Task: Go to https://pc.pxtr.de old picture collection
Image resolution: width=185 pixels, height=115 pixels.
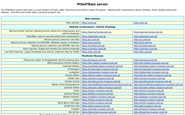Action: [90, 40]
